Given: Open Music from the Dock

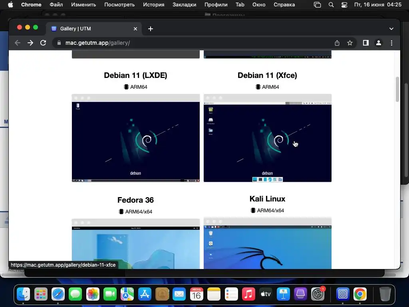Looking at the screenshot, I should tap(248, 295).
